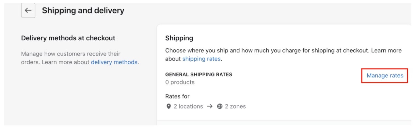
Task: Click the "Rates for" label
Action: point(177,96)
